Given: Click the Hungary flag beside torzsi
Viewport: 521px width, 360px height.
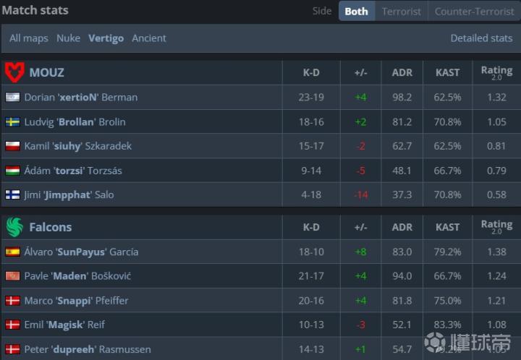Looking at the screenshot, I should [12, 171].
